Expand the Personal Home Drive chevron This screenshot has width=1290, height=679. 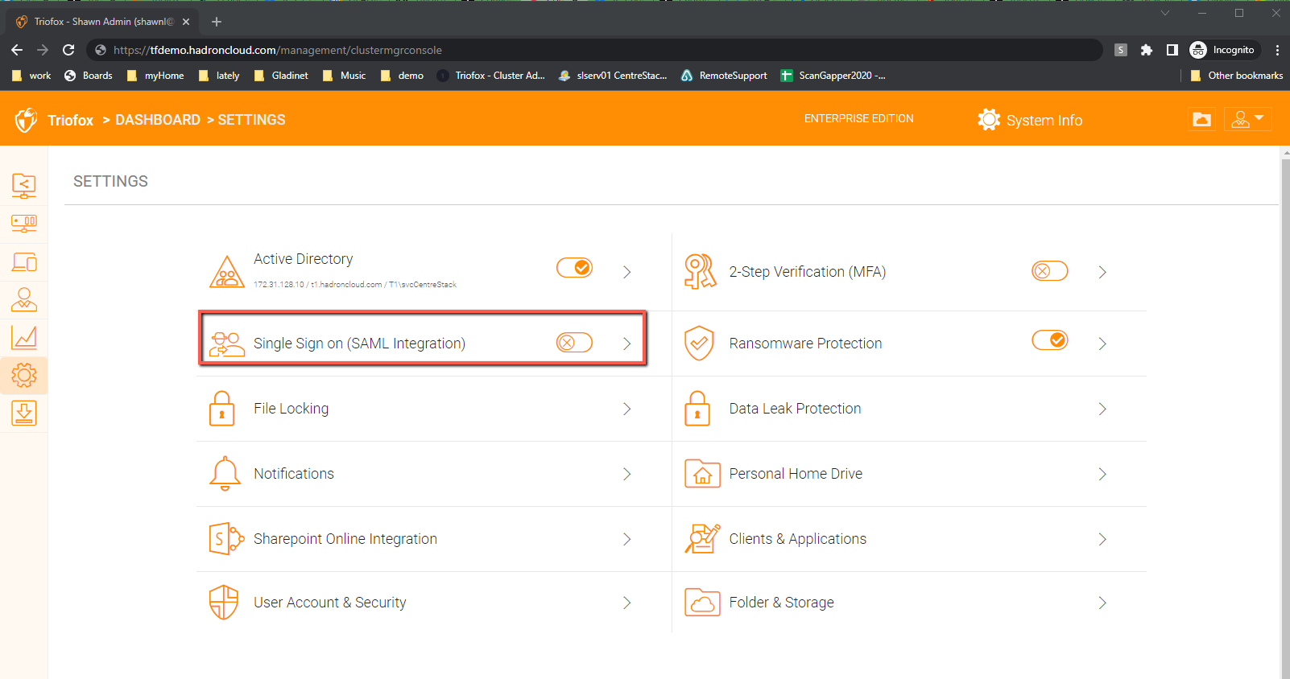click(1102, 474)
